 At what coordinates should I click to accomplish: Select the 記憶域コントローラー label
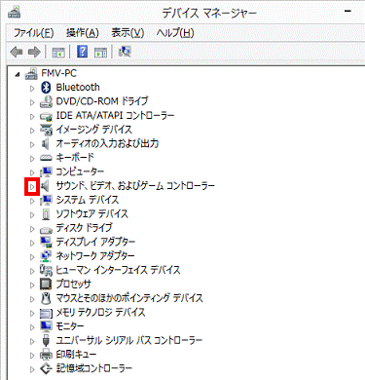94,368
